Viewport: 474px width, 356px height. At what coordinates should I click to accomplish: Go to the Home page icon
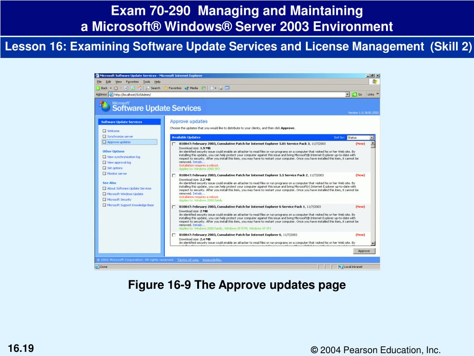140,88
